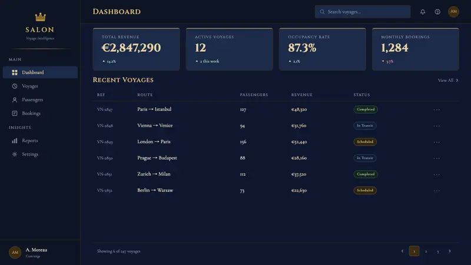Click reference VN-2847

tap(105, 110)
